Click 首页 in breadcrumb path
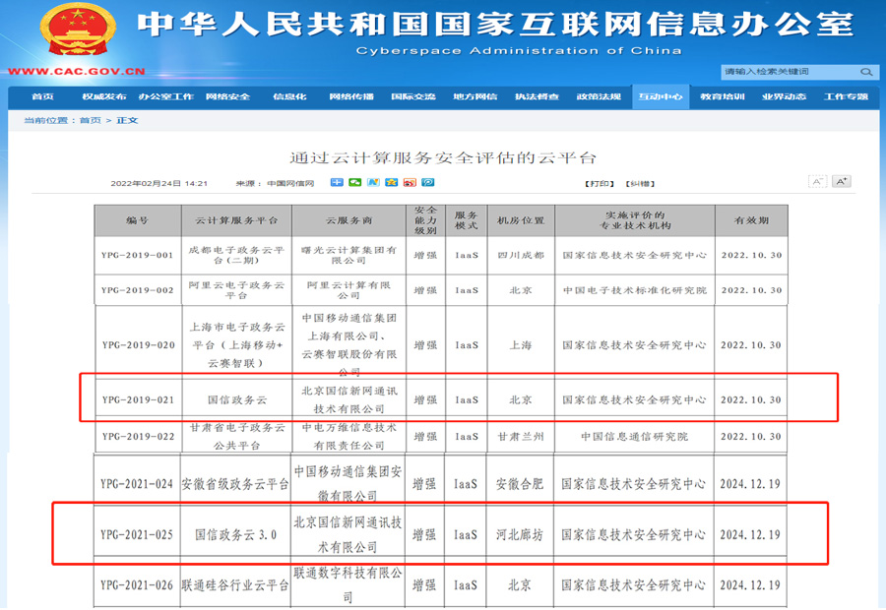 pos(90,120)
